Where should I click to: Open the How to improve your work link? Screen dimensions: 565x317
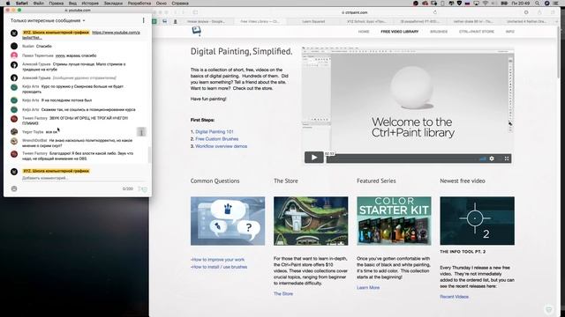(218, 260)
